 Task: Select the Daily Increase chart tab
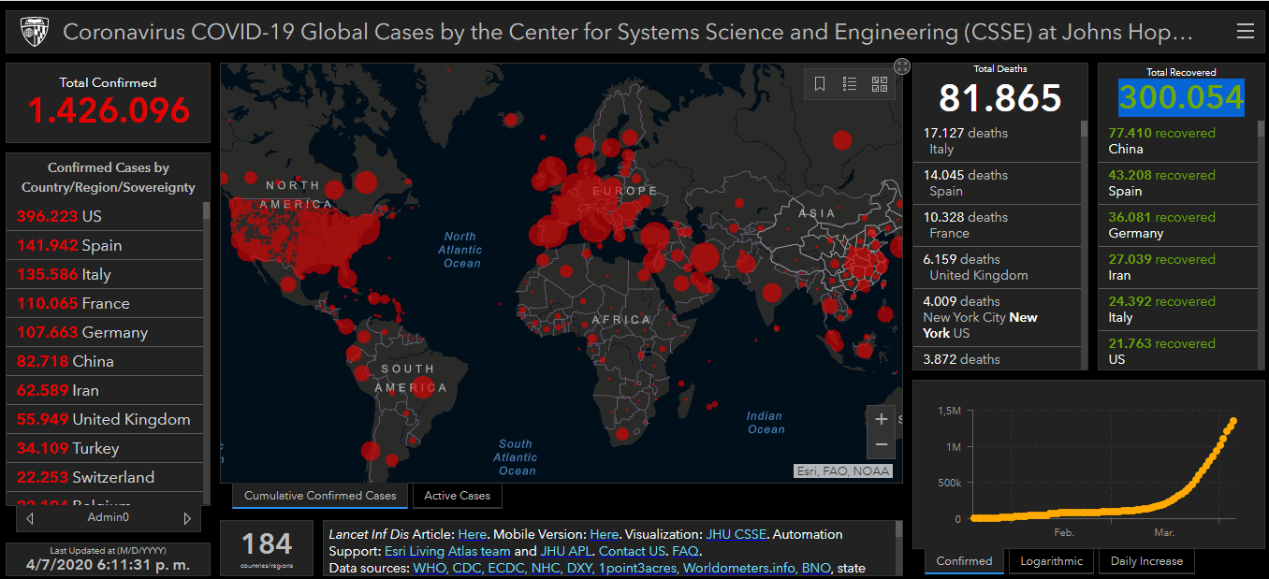tap(1146, 561)
